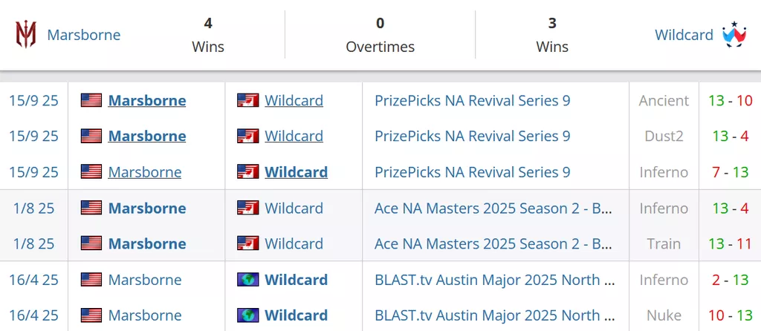761x331 pixels.
Task: Click the Wildcard team logo icon
Action: 734,35
